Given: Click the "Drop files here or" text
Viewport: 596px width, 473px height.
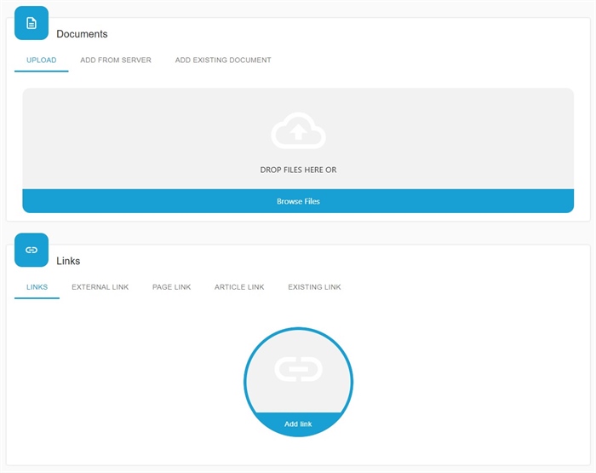Looking at the screenshot, I should click(298, 170).
